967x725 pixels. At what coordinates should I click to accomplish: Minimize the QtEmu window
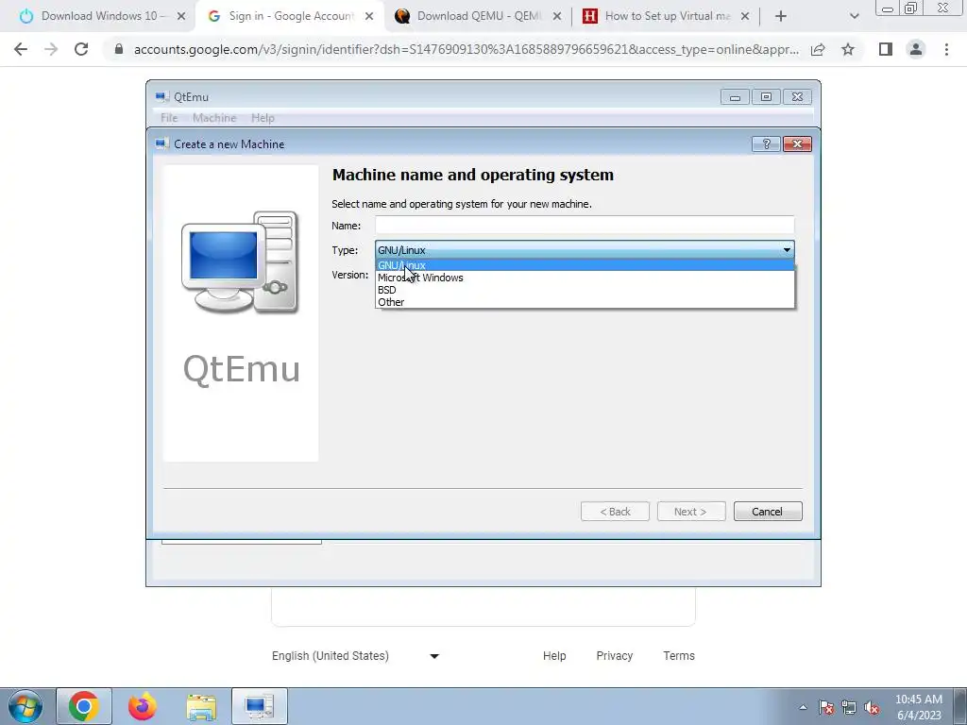735,97
